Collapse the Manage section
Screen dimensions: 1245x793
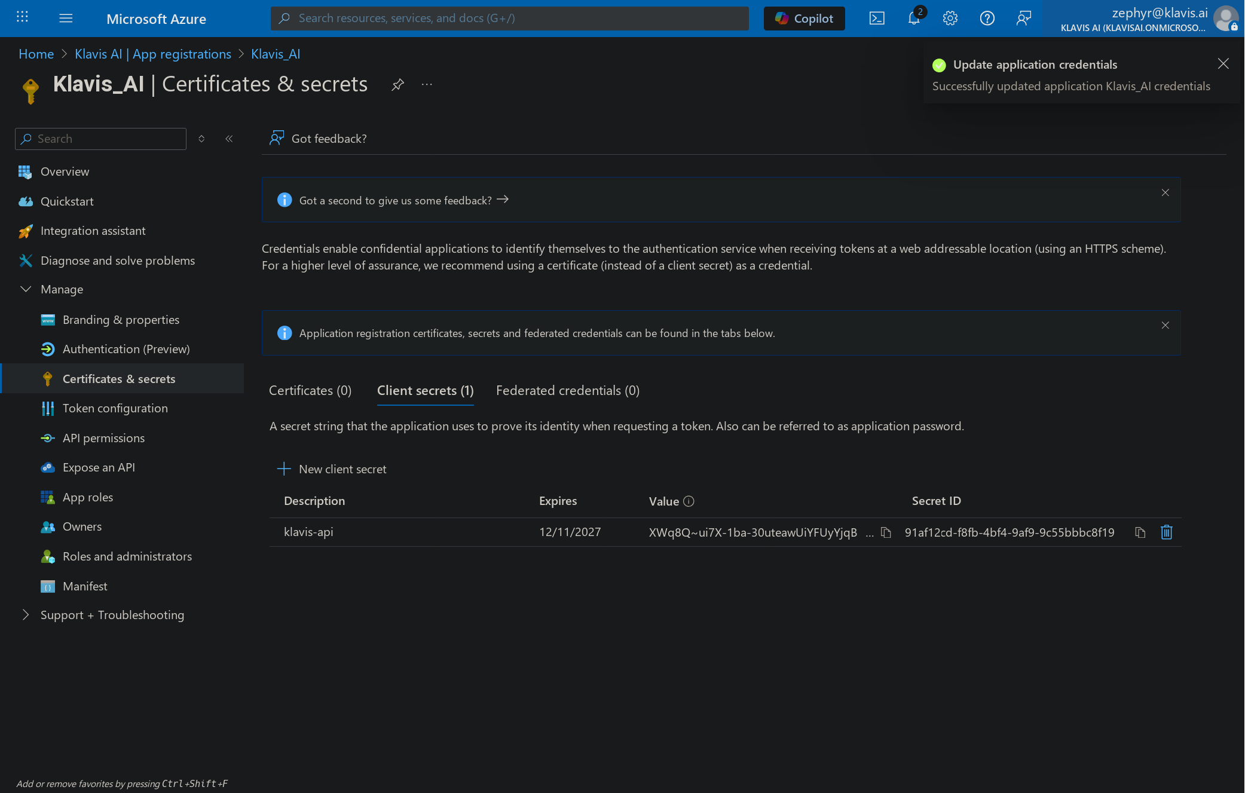pyautogui.click(x=26, y=289)
